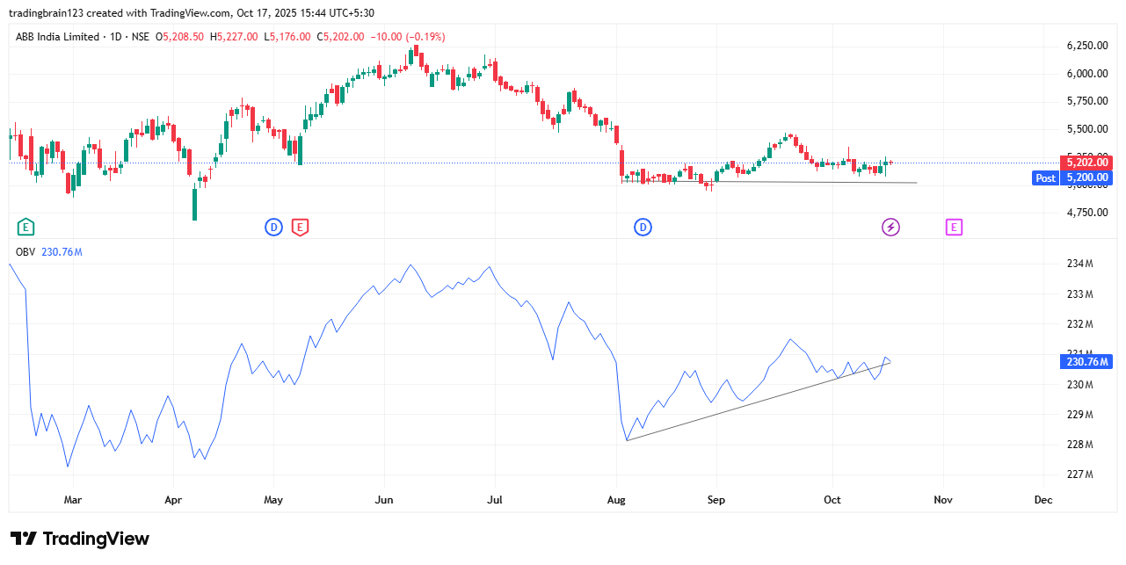Viewport: 1126px width, 565px height.
Task: Click the 6,000.00 price axis label
Action: [1086, 74]
